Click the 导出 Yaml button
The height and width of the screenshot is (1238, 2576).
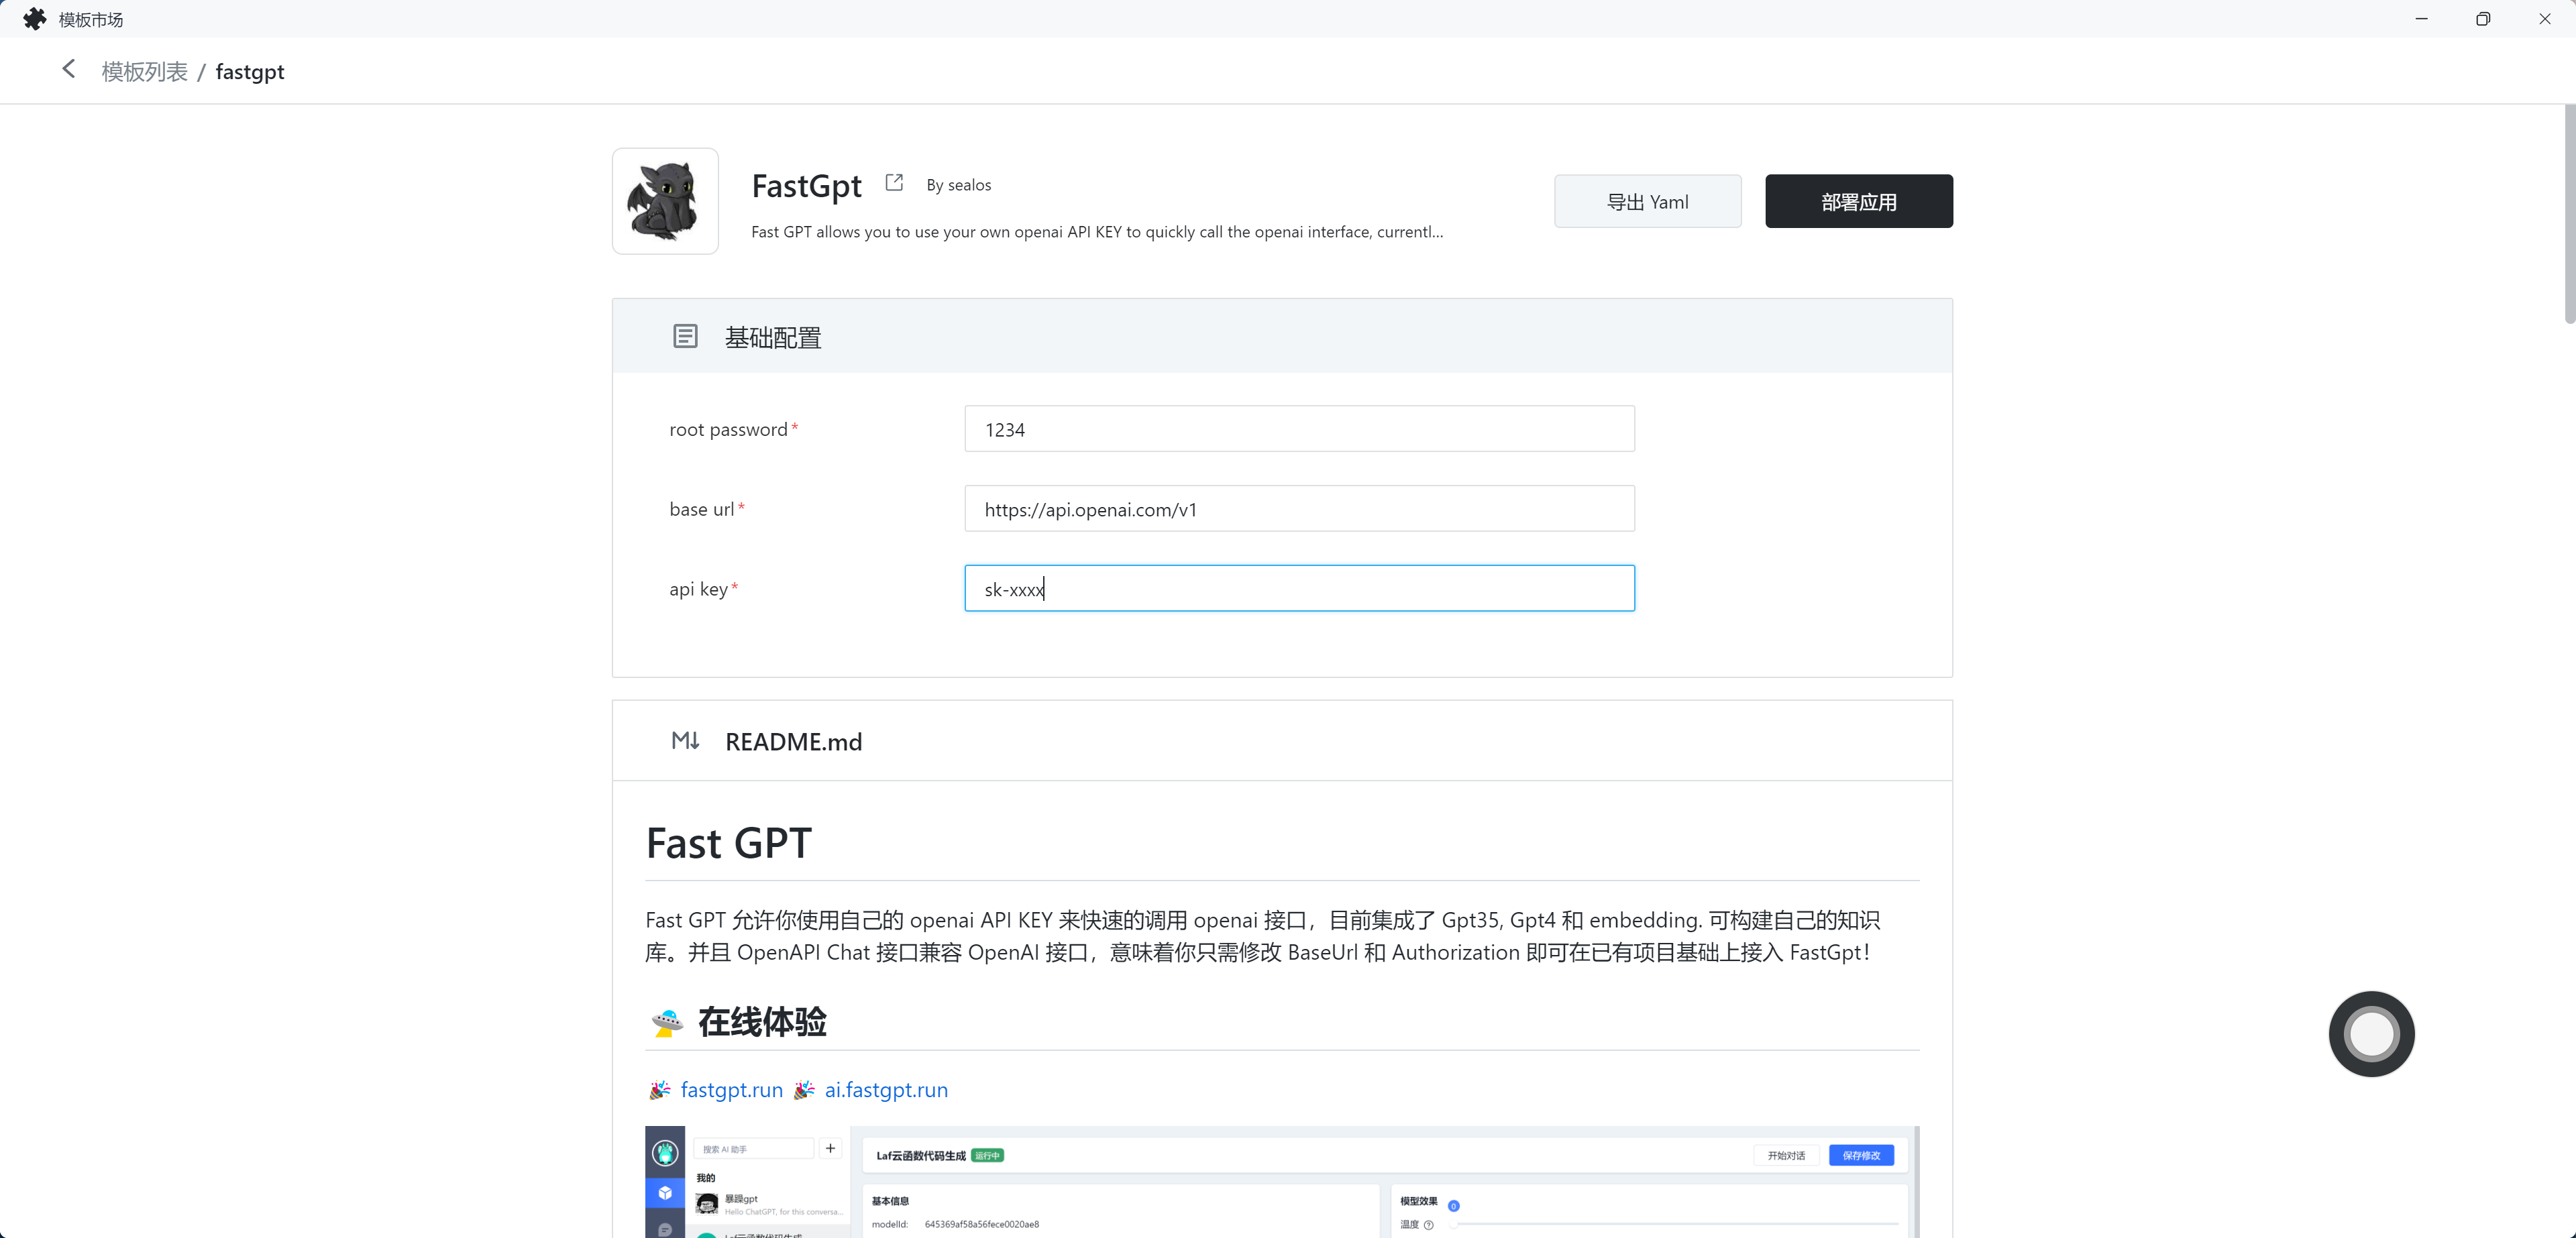(1647, 202)
